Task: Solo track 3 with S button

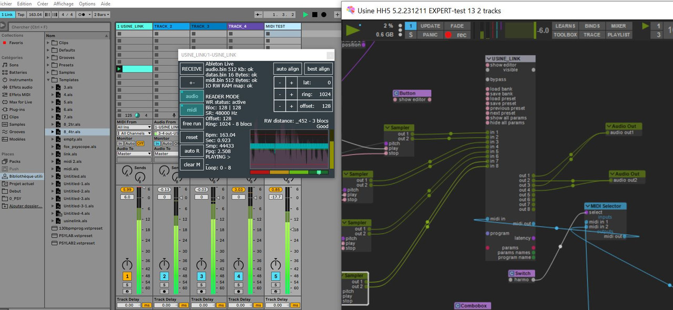Action: 201,284
